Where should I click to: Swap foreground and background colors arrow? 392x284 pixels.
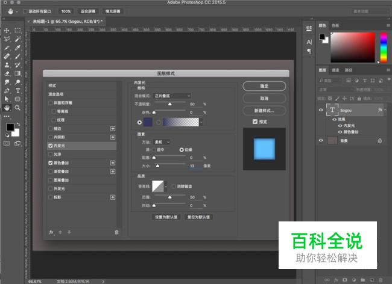click(18, 124)
